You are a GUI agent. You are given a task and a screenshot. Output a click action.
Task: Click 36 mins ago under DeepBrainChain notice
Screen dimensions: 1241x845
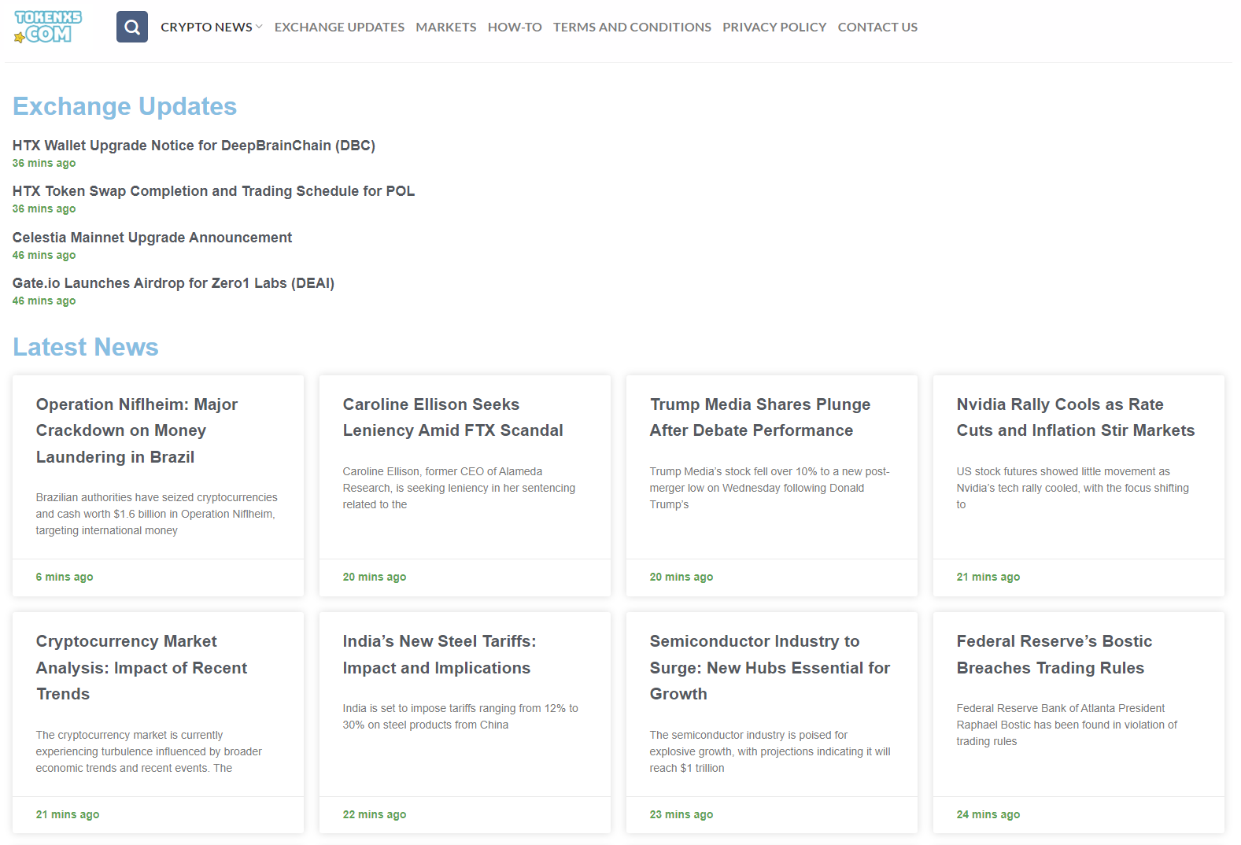tap(44, 163)
